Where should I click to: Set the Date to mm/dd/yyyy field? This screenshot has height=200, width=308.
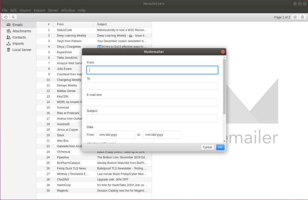162,135
